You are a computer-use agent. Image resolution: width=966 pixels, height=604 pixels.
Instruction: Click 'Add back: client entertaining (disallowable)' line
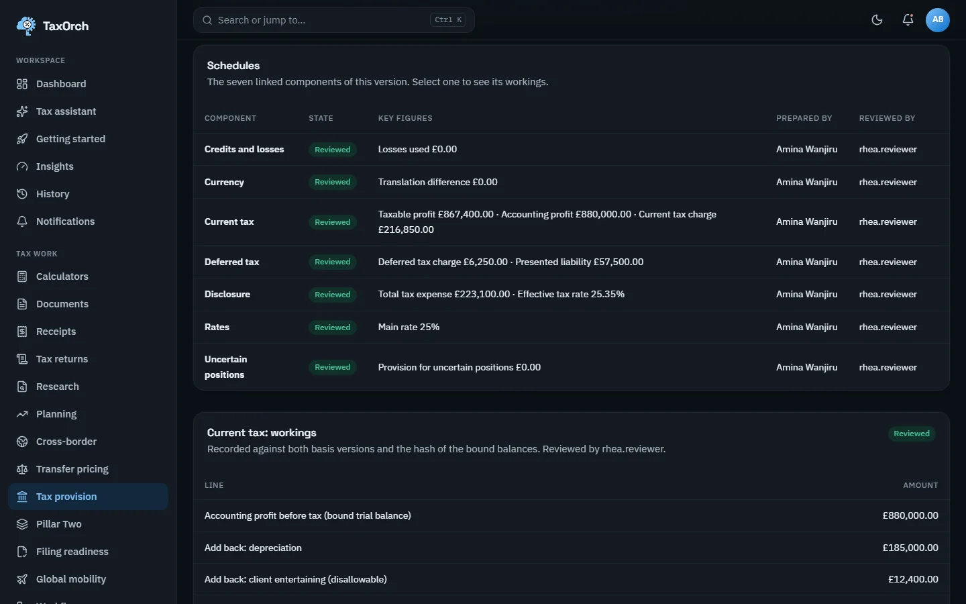[x=296, y=579]
